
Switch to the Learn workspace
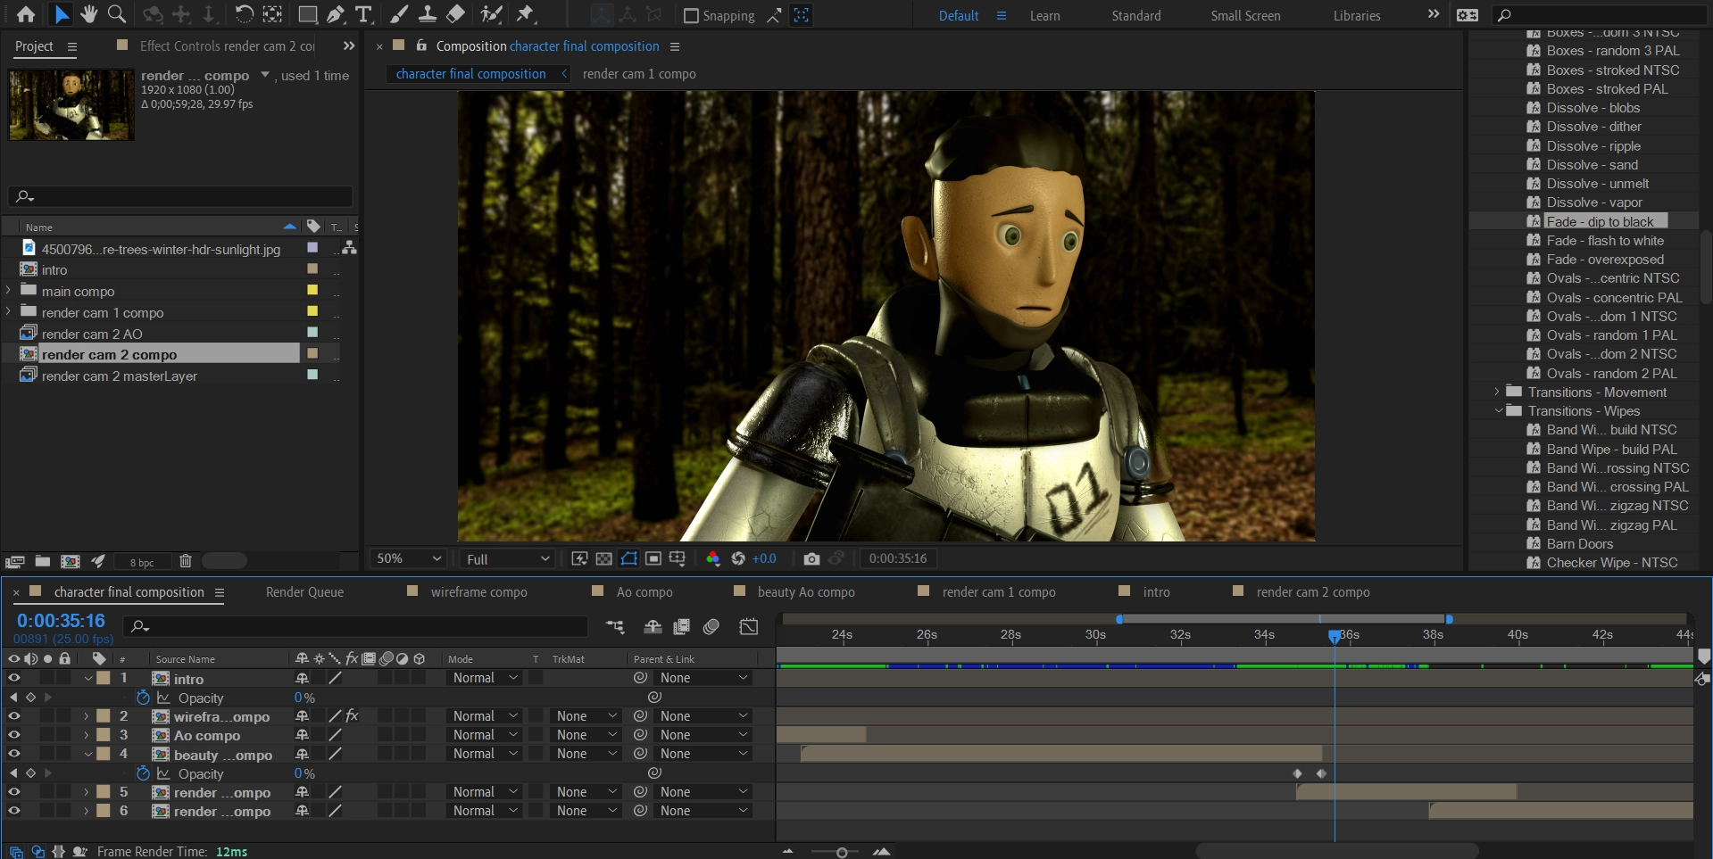[1044, 16]
